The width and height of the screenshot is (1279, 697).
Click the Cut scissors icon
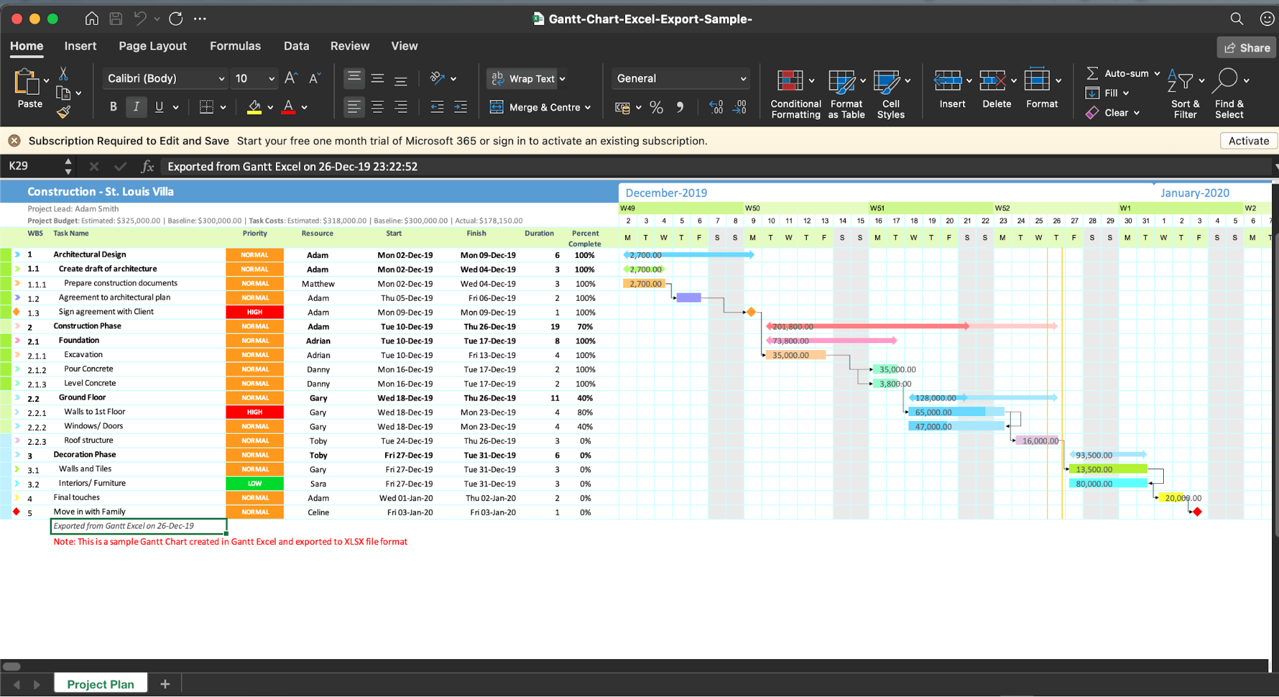pyautogui.click(x=63, y=74)
